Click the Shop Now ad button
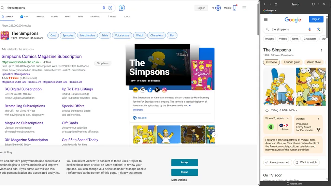The image size is (331, 186). pos(103,63)
